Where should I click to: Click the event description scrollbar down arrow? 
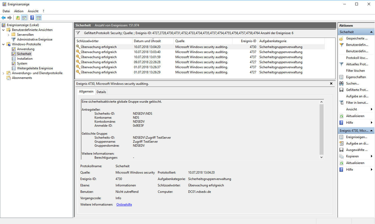pyautogui.click(x=321, y=158)
